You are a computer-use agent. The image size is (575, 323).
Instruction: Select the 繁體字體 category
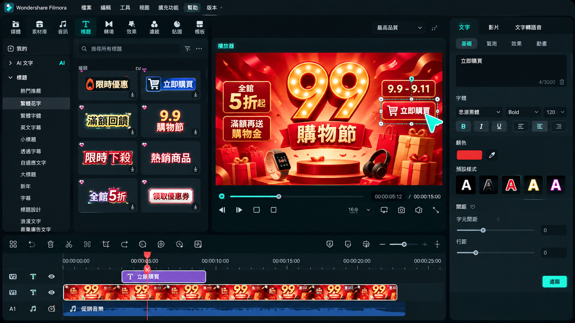tap(31, 116)
